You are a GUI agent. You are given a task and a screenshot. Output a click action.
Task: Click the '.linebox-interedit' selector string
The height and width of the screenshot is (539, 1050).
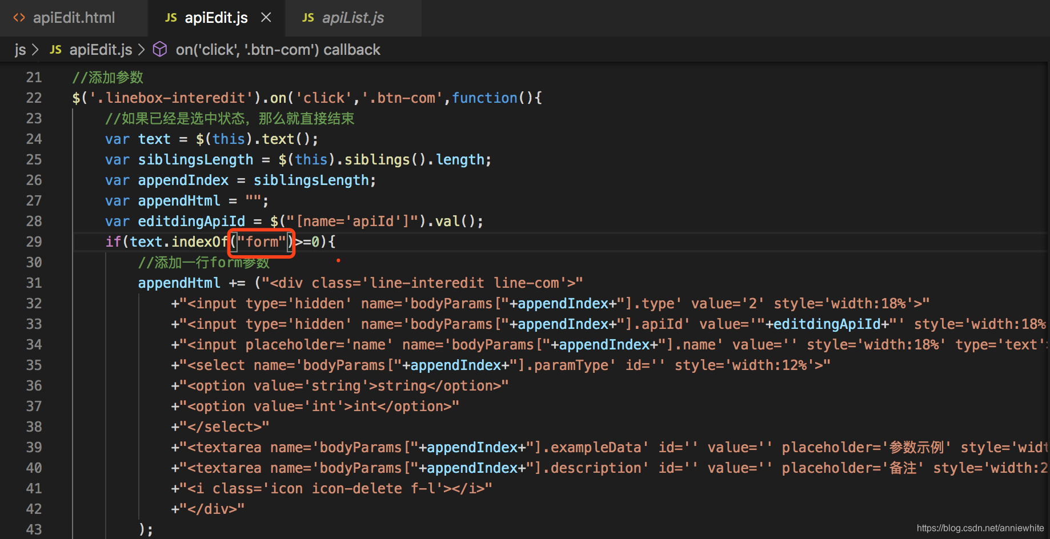[x=171, y=98]
